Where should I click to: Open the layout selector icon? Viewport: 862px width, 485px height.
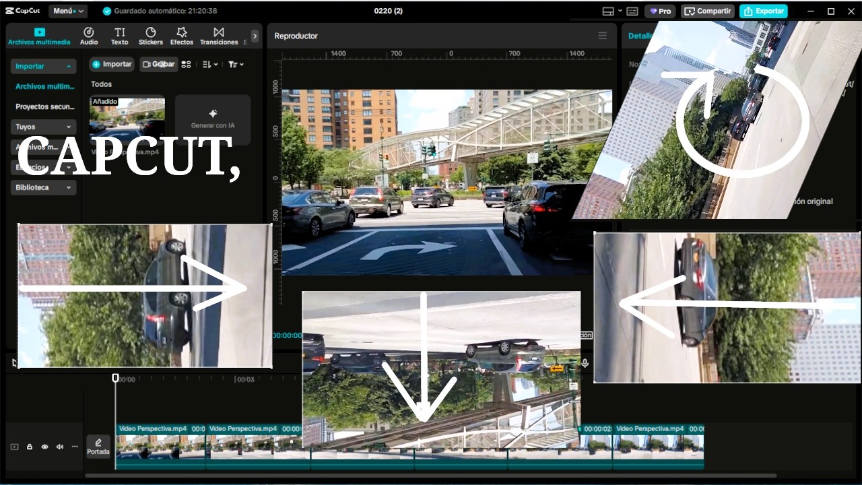click(x=607, y=11)
